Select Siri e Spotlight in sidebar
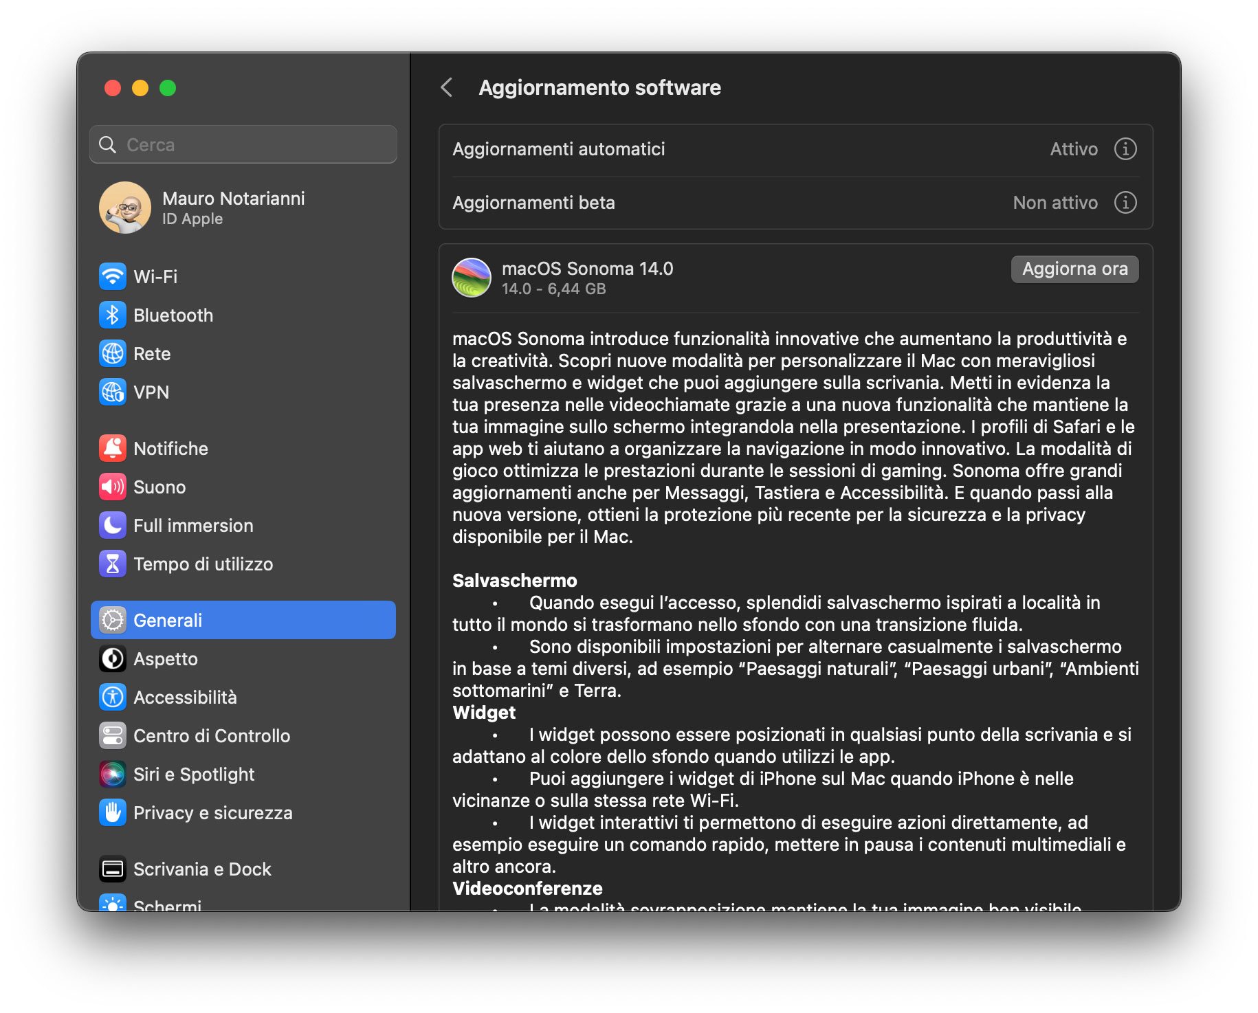Viewport: 1258px width, 1013px height. pyautogui.click(x=243, y=775)
